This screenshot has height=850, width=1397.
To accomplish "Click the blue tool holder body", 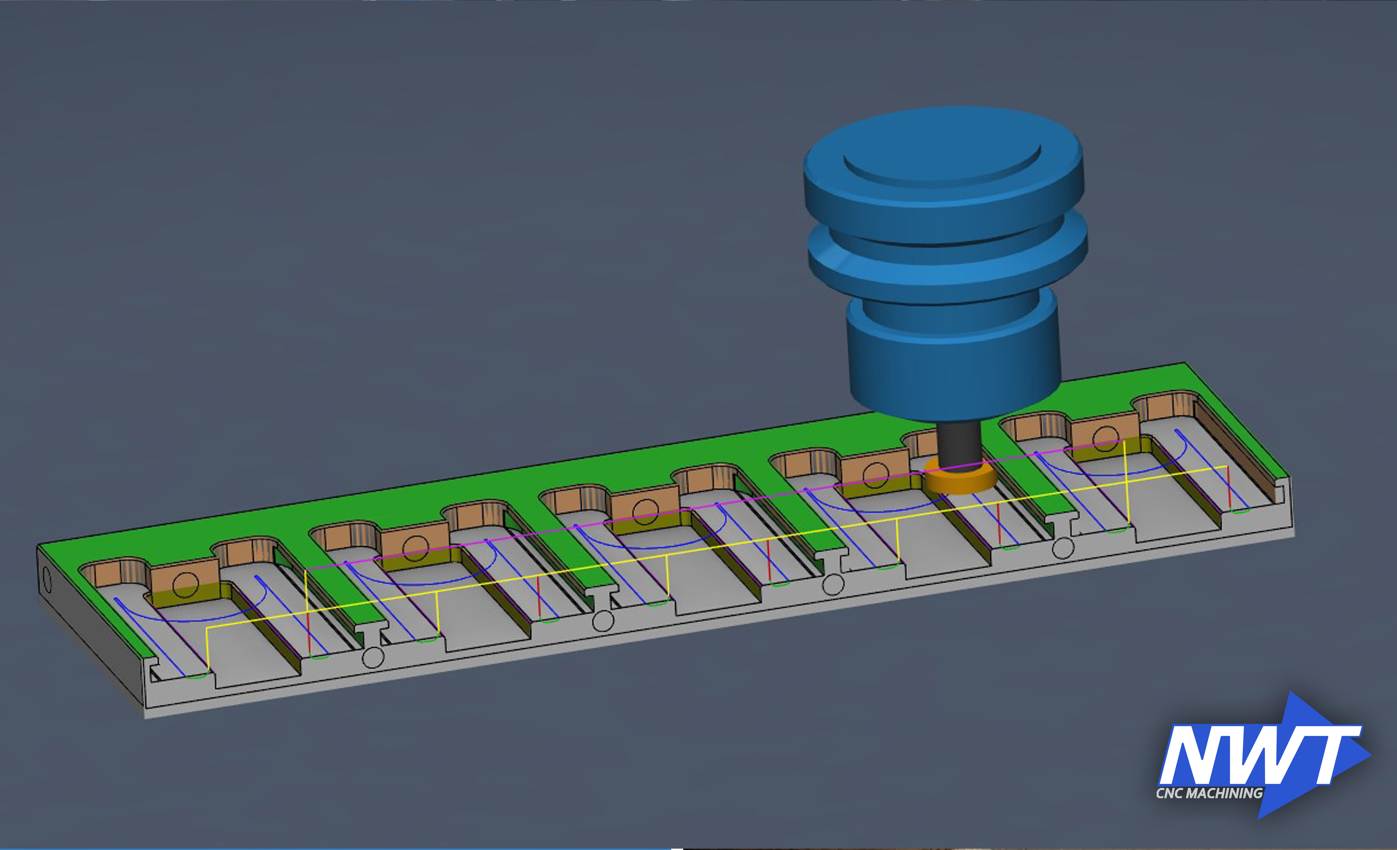I will pyautogui.click(x=953, y=351).
